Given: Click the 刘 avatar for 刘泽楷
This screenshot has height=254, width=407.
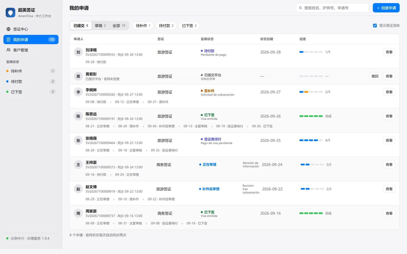Looking at the screenshot, I should 78,52.
